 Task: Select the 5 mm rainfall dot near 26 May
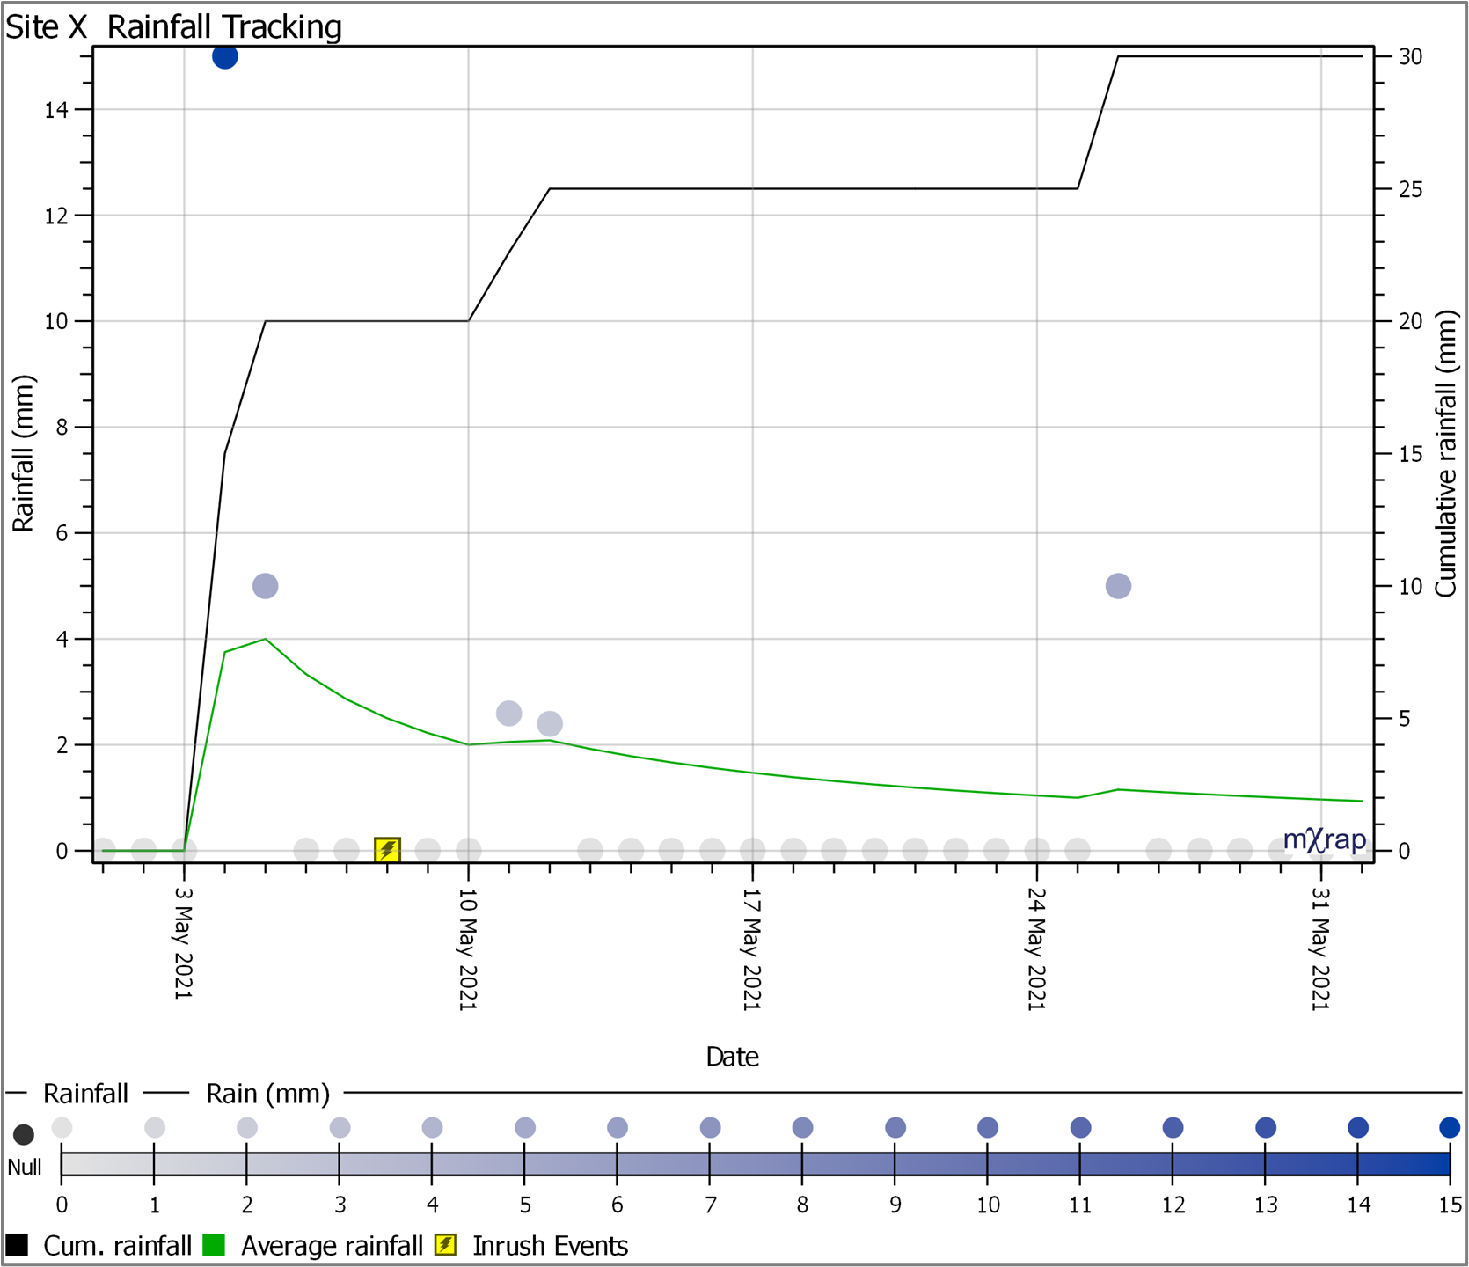pyautogui.click(x=1118, y=586)
